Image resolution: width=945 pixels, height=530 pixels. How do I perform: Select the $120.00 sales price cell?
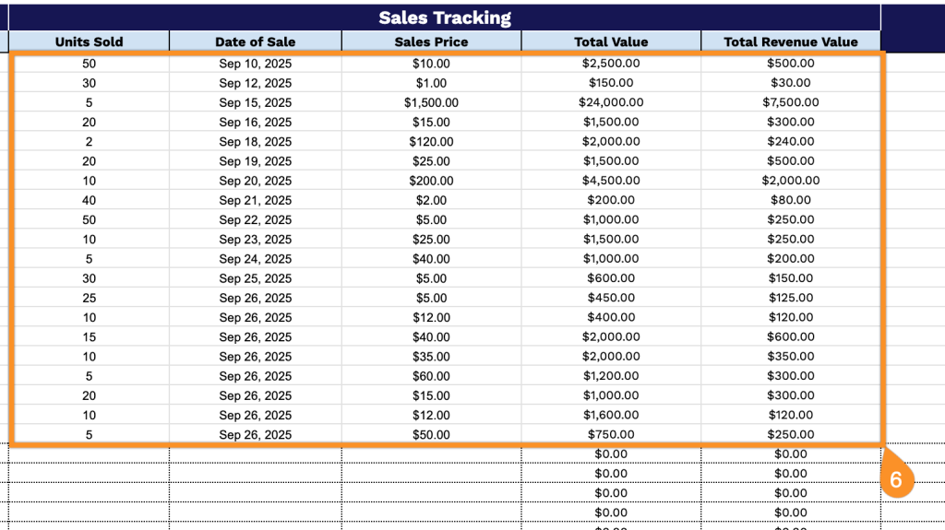431,142
